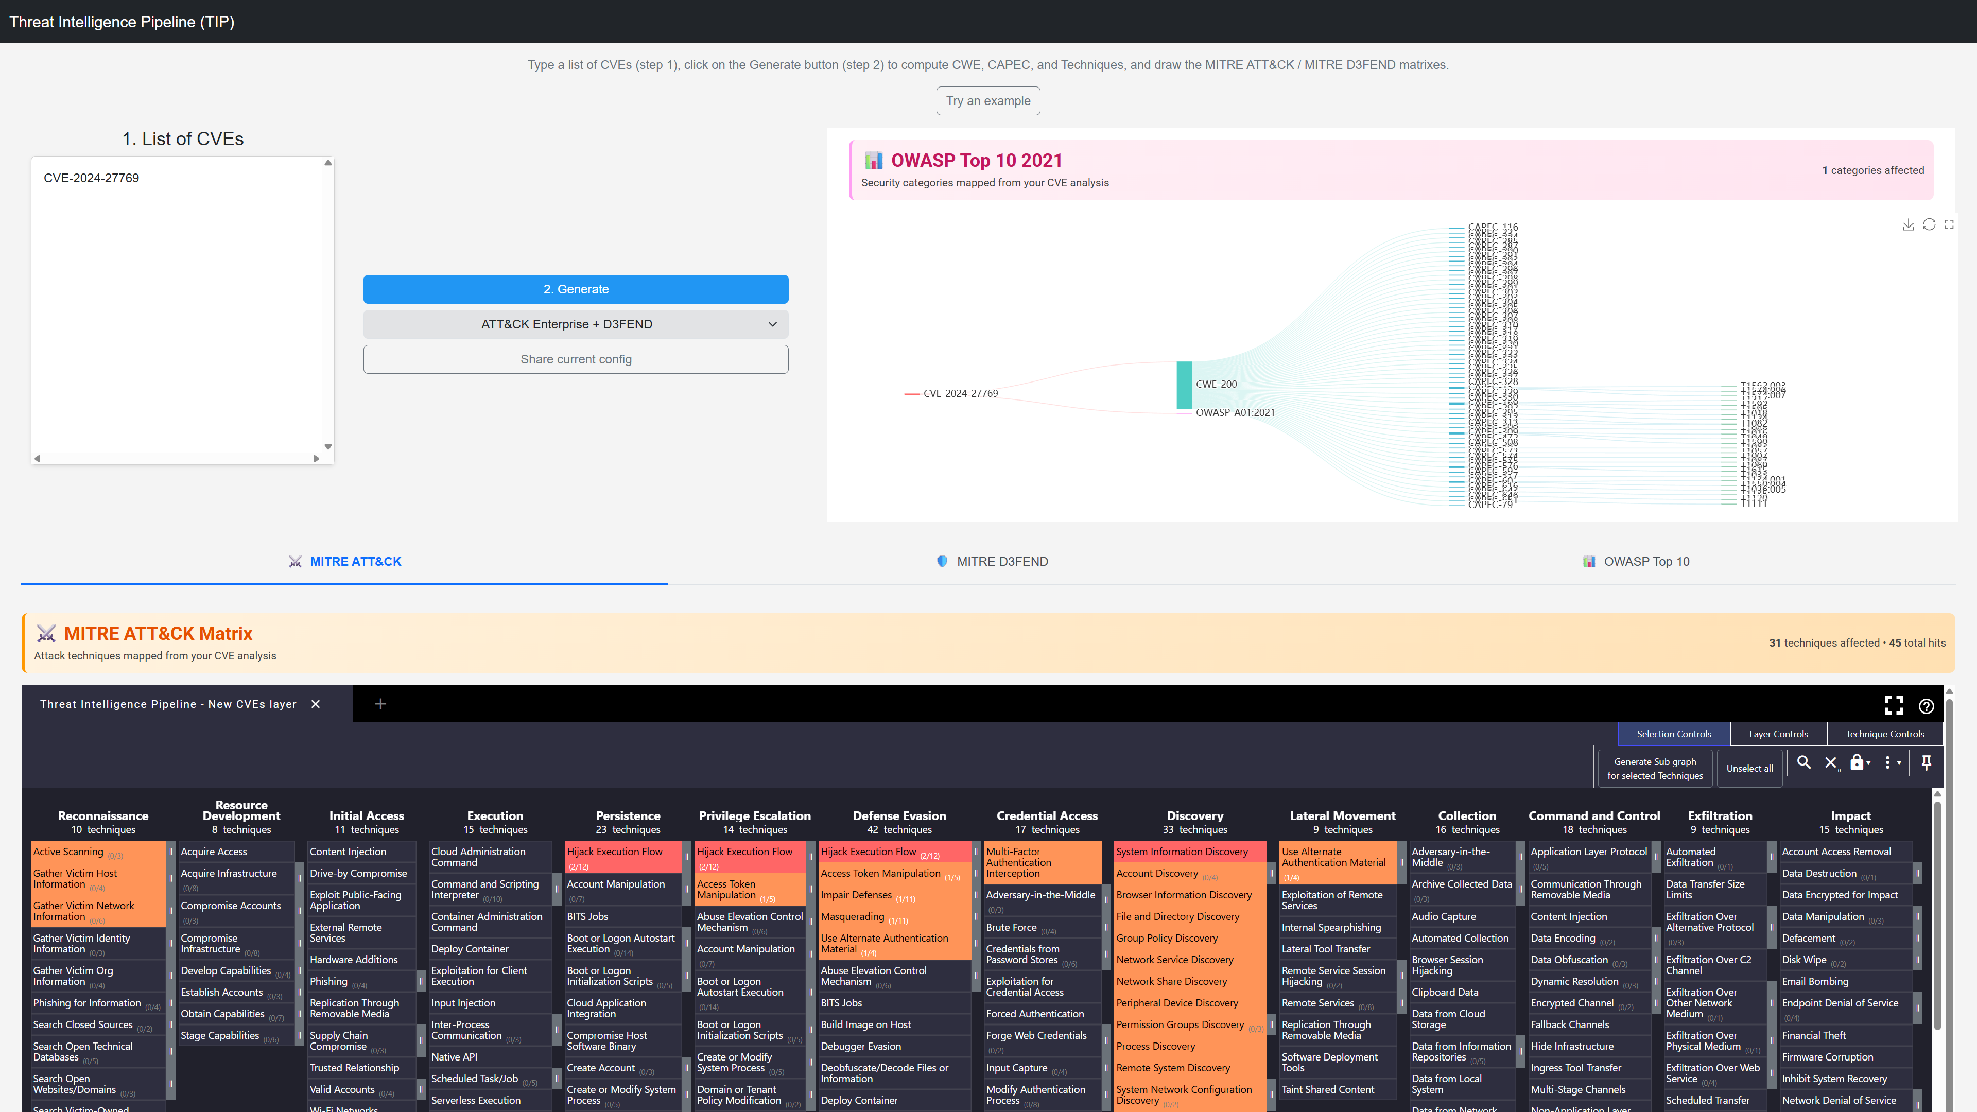Image resolution: width=1977 pixels, height=1112 pixels.
Task: Deselect techniques with the X icon
Action: point(1831,762)
